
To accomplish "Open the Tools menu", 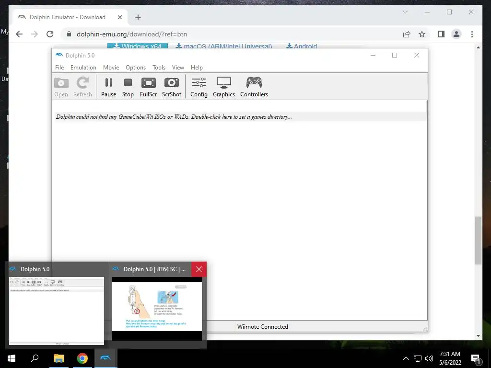I will tap(159, 67).
